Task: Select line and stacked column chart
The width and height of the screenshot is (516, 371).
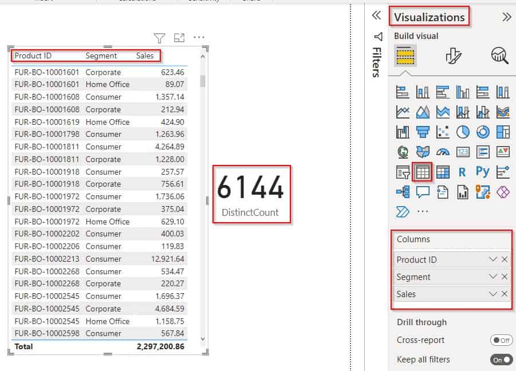Action: (463, 112)
